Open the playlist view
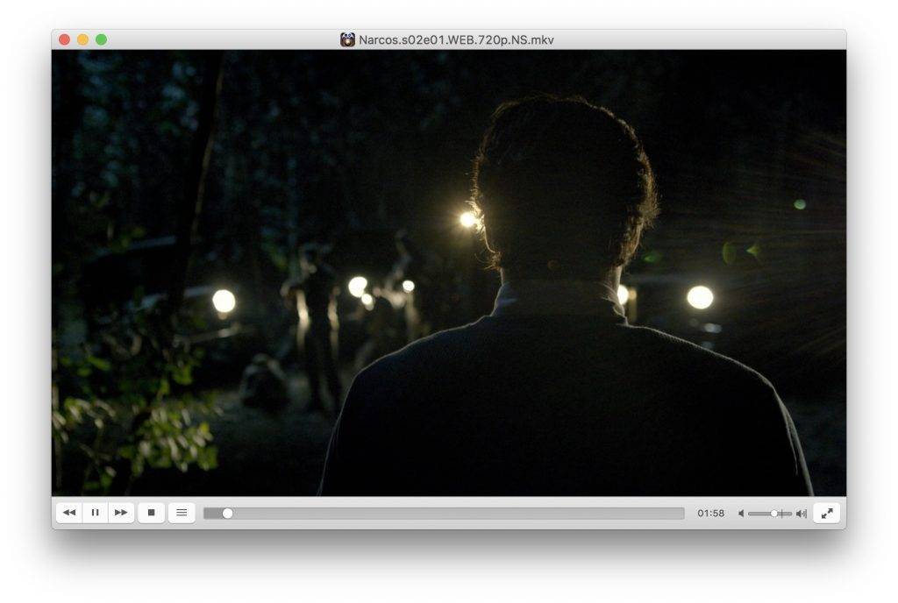The width and height of the screenshot is (898, 603). point(182,513)
